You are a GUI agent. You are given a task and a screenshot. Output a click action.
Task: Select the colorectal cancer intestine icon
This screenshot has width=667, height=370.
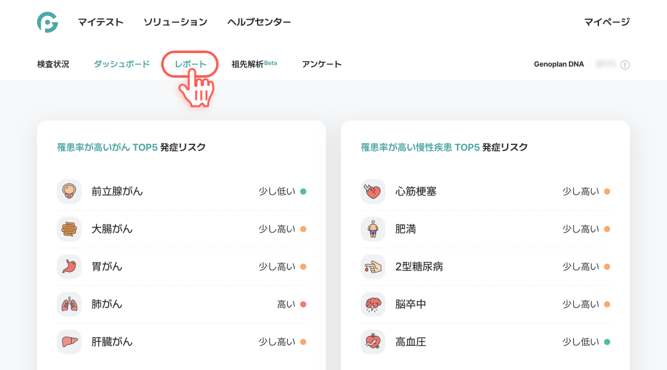[x=69, y=229]
